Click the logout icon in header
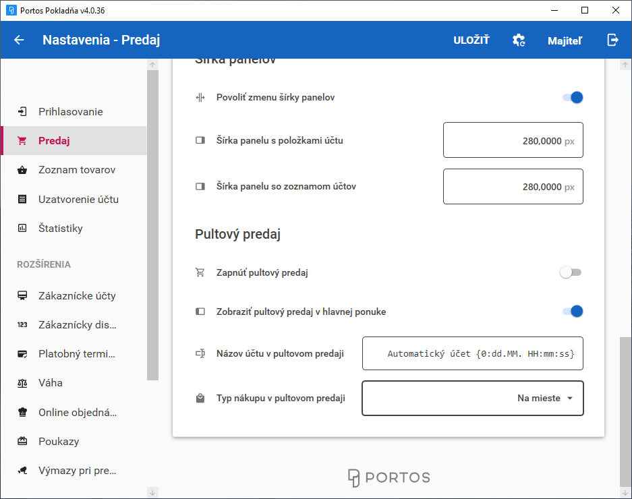 (612, 40)
